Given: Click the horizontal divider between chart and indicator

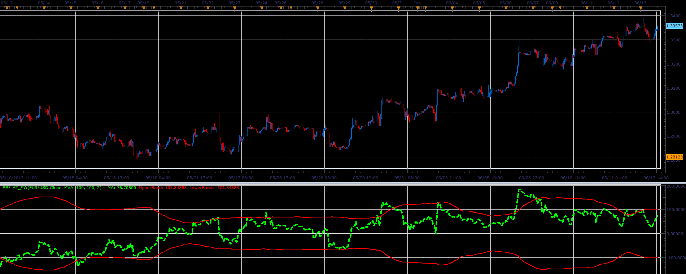Looking at the screenshot, I should point(343,183).
